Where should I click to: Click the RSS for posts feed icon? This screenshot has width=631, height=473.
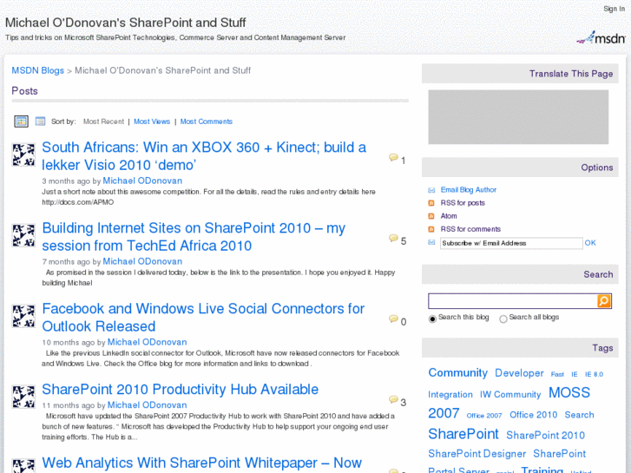click(431, 203)
